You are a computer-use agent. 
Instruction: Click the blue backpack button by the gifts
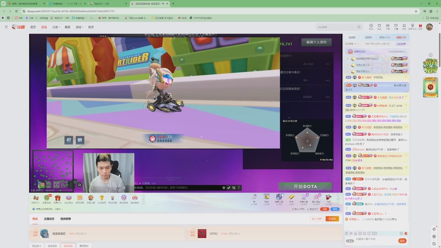tap(335, 209)
